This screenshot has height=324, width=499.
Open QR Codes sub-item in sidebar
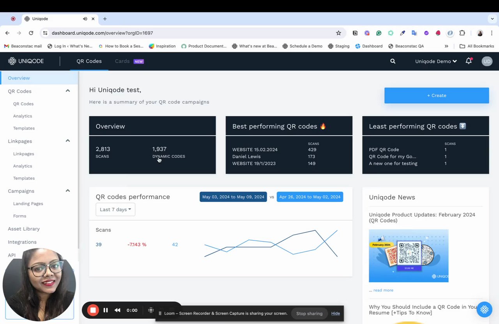coord(23,104)
